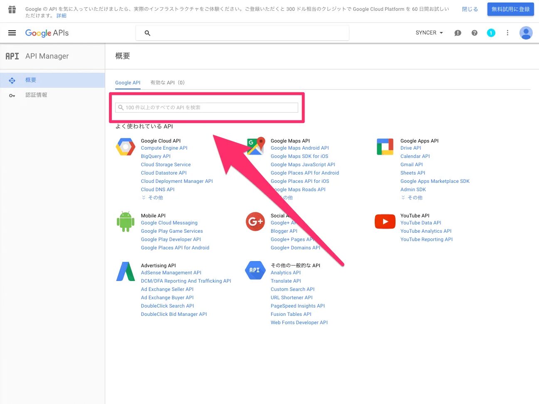Screen dimensions: 539x404
Task: Click the Google Cloud hexagon icon
Action: pos(126,147)
